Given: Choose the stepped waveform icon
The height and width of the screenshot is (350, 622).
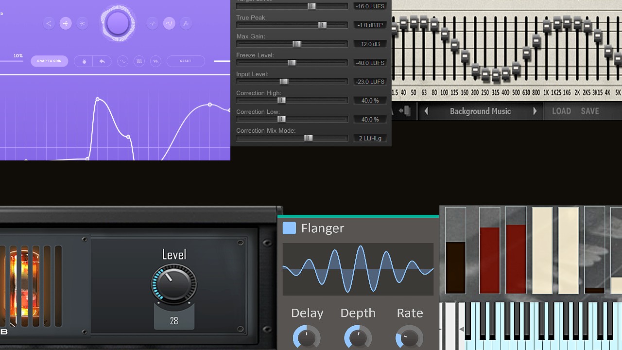Looking at the screenshot, I should tap(186, 23).
